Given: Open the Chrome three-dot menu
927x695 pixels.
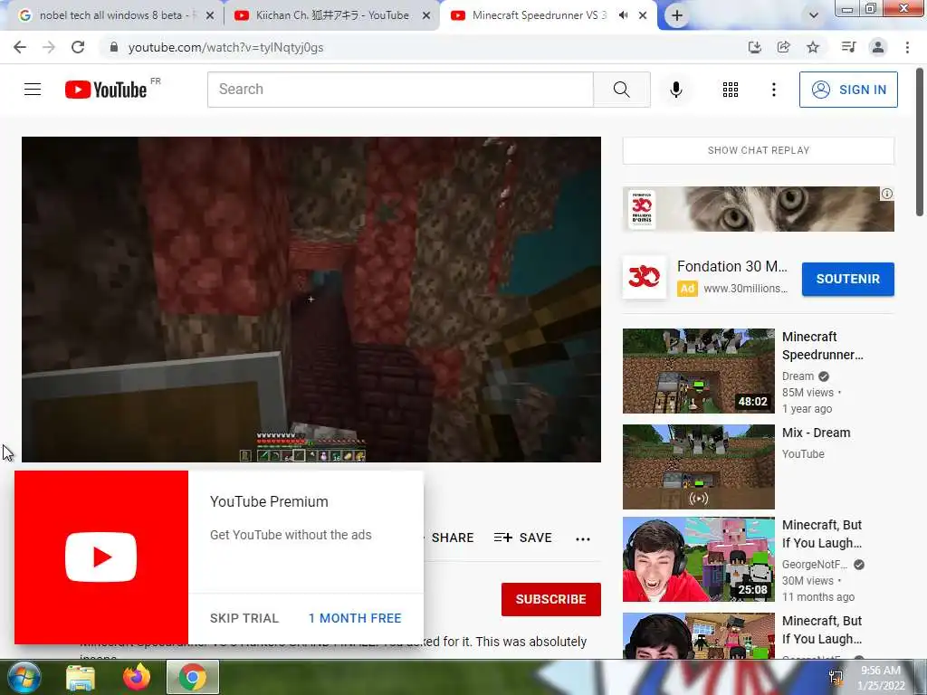Looking at the screenshot, I should [907, 47].
